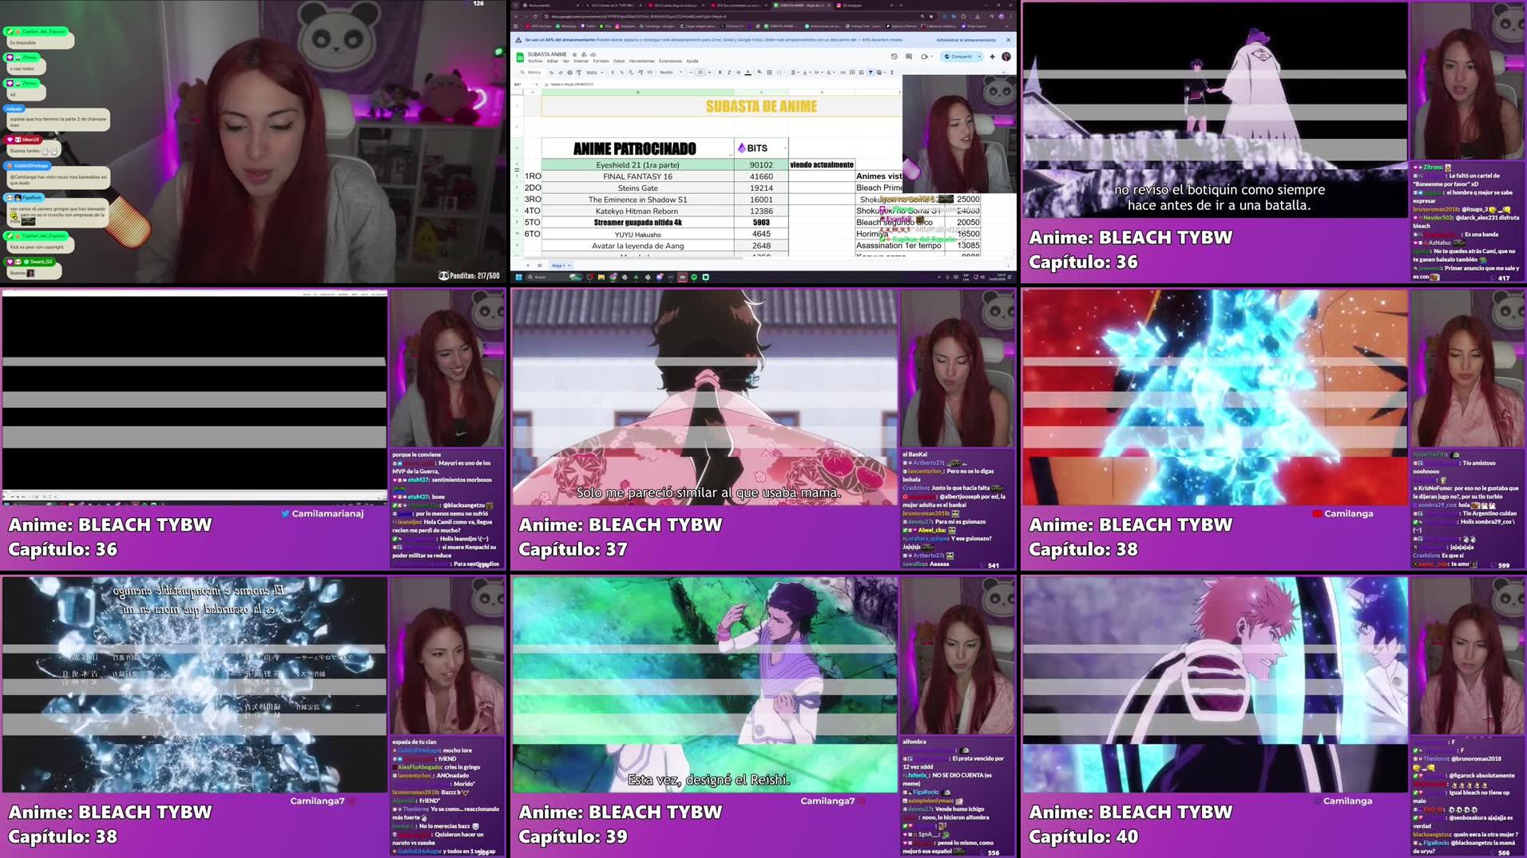Open the version history in Google Sheets
The height and width of the screenshot is (858, 1527).
pyautogui.click(x=893, y=56)
